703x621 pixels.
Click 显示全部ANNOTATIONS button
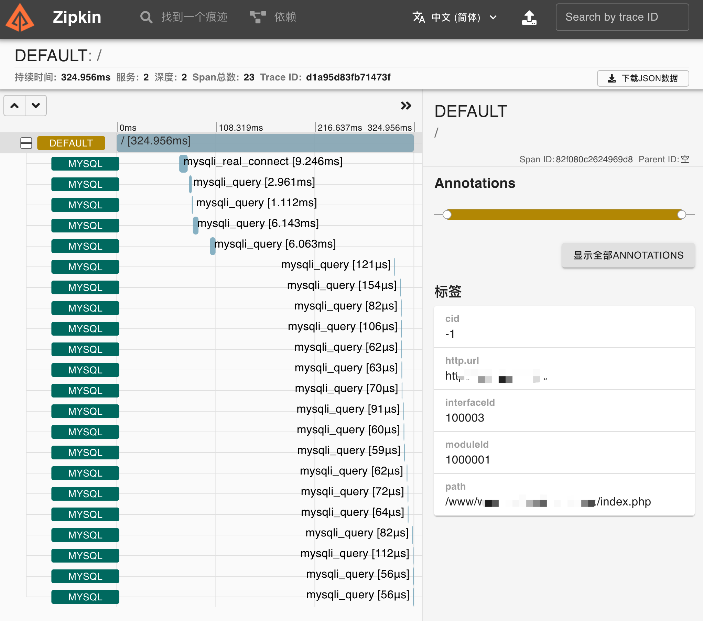pyautogui.click(x=628, y=255)
